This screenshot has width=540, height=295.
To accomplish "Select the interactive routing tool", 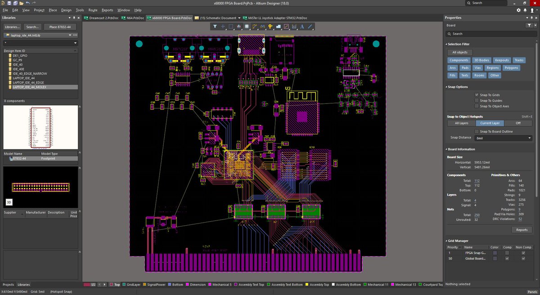I will tap(254, 27).
